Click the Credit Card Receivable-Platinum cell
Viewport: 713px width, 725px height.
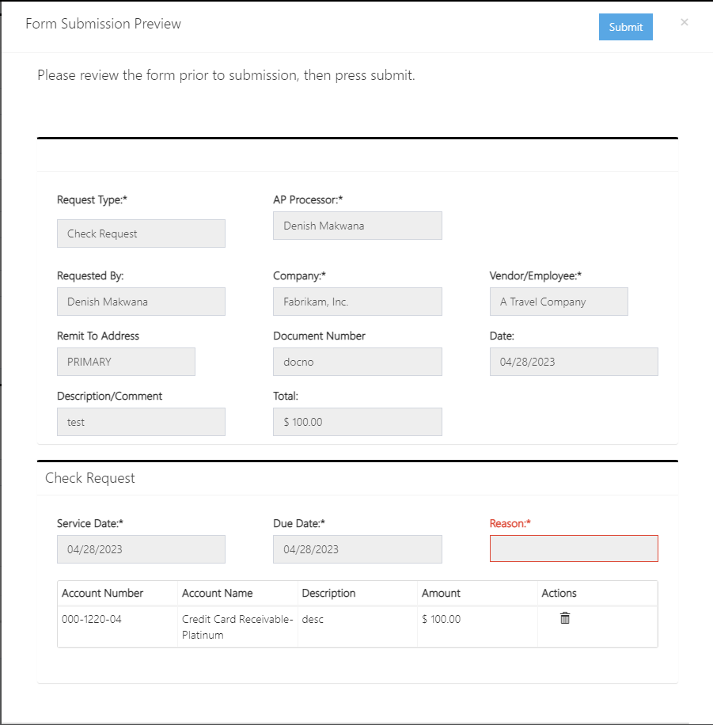(237, 627)
